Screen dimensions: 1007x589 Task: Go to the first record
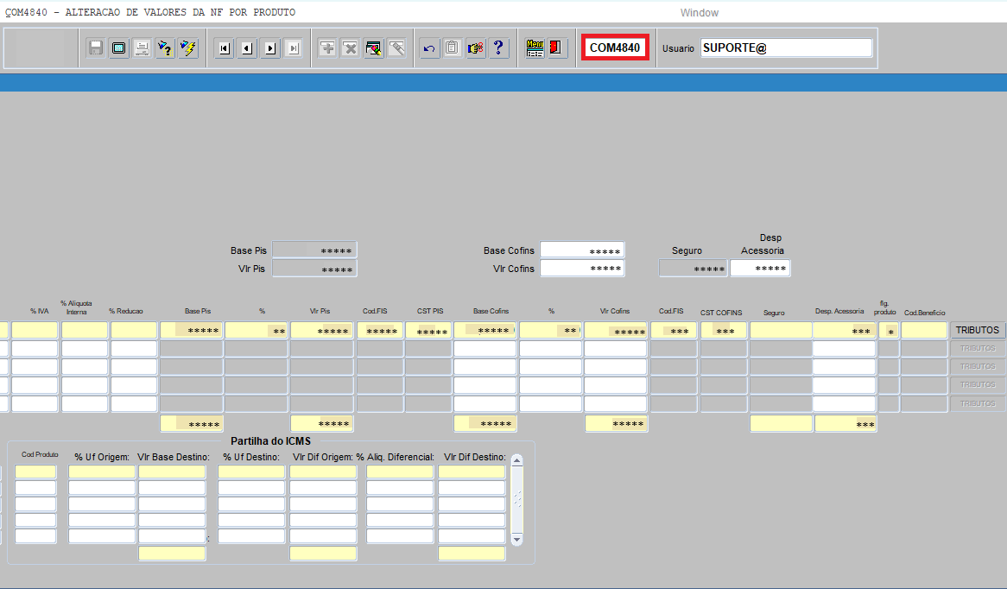coord(225,48)
